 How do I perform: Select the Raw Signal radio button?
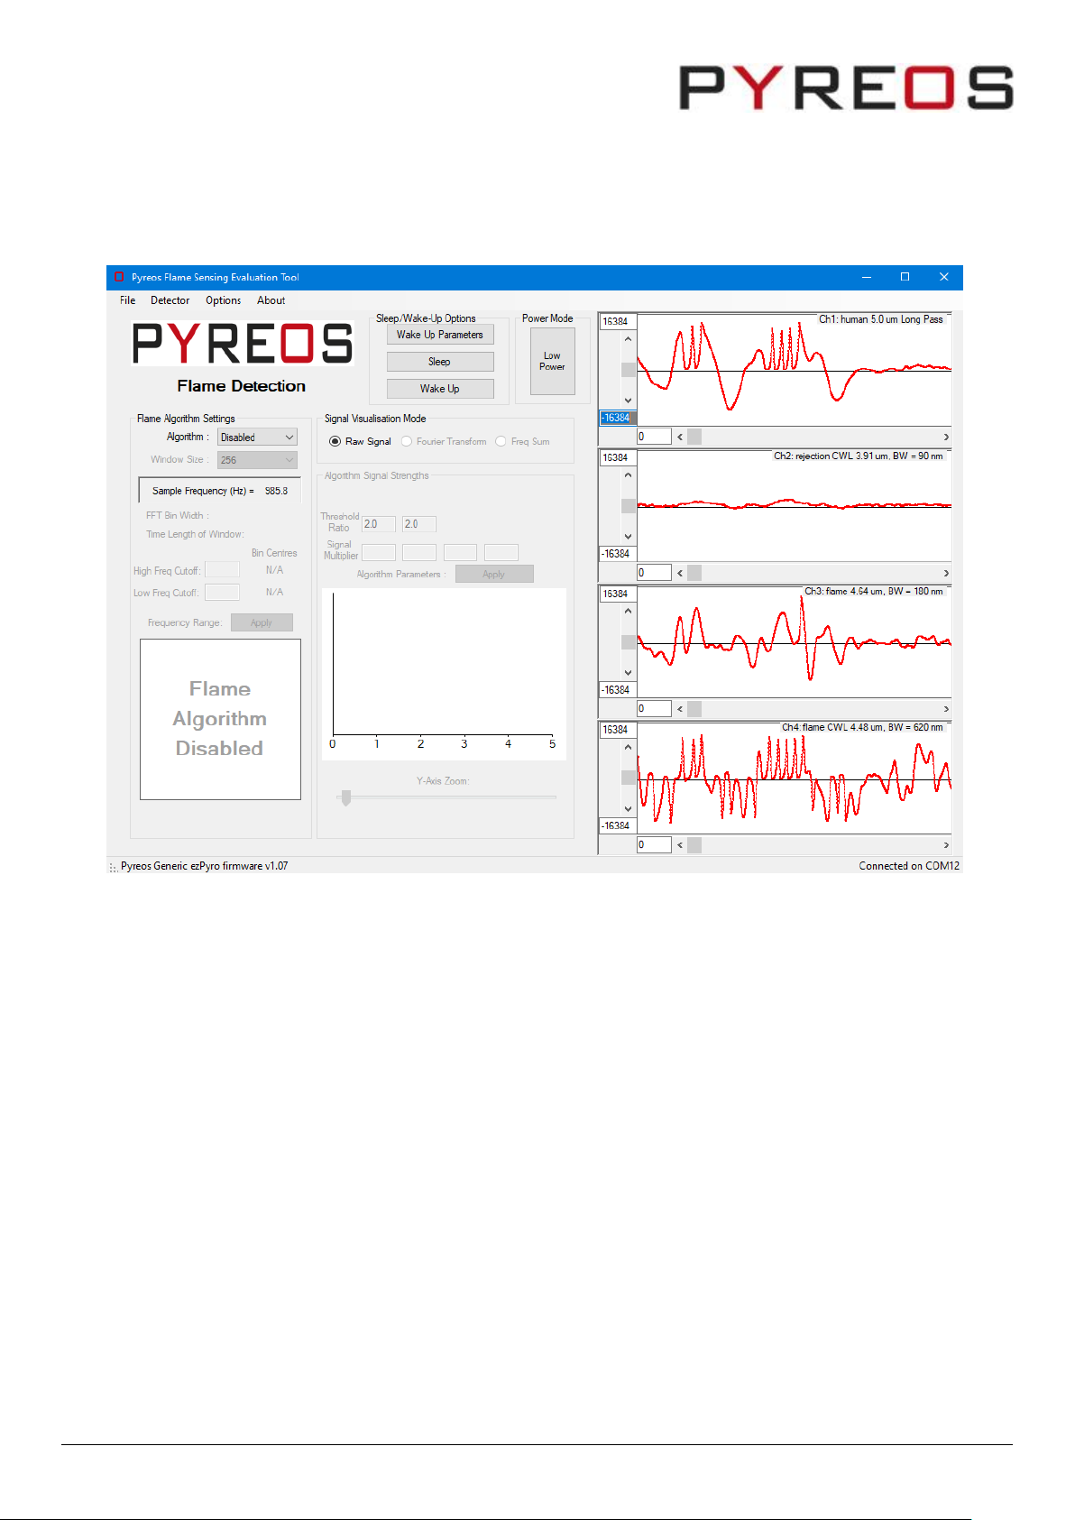335,442
